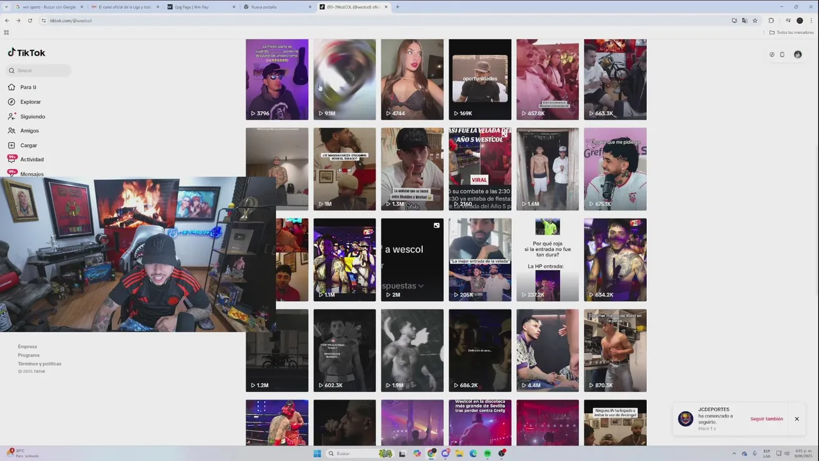
Task: Go back in browser history
Action: [x=7, y=20]
